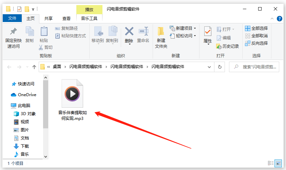Select This PC (此电脑) in the sidebar

click(21, 106)
